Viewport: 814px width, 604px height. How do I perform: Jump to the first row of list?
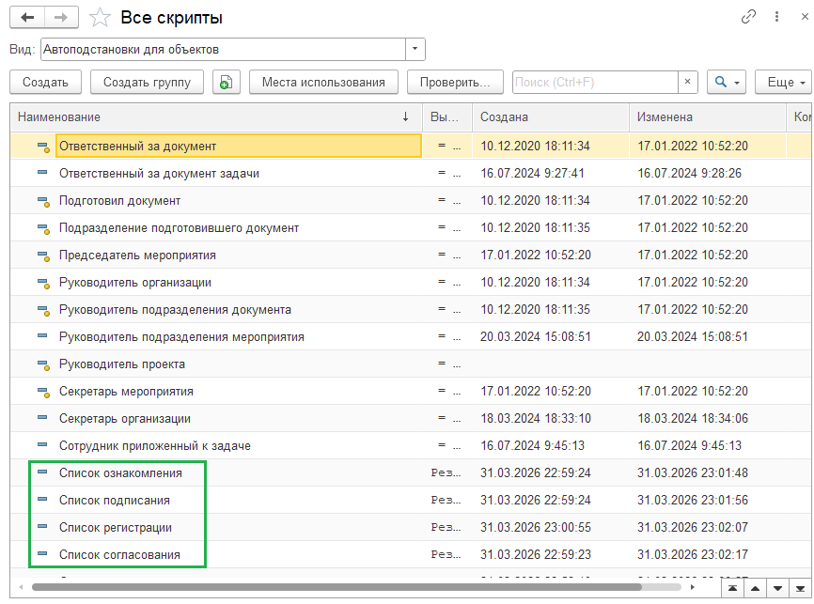730,588
